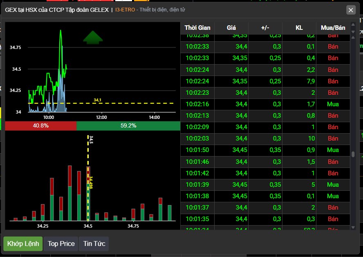
Task: Click the Giá column header
Action: point(231,28)
